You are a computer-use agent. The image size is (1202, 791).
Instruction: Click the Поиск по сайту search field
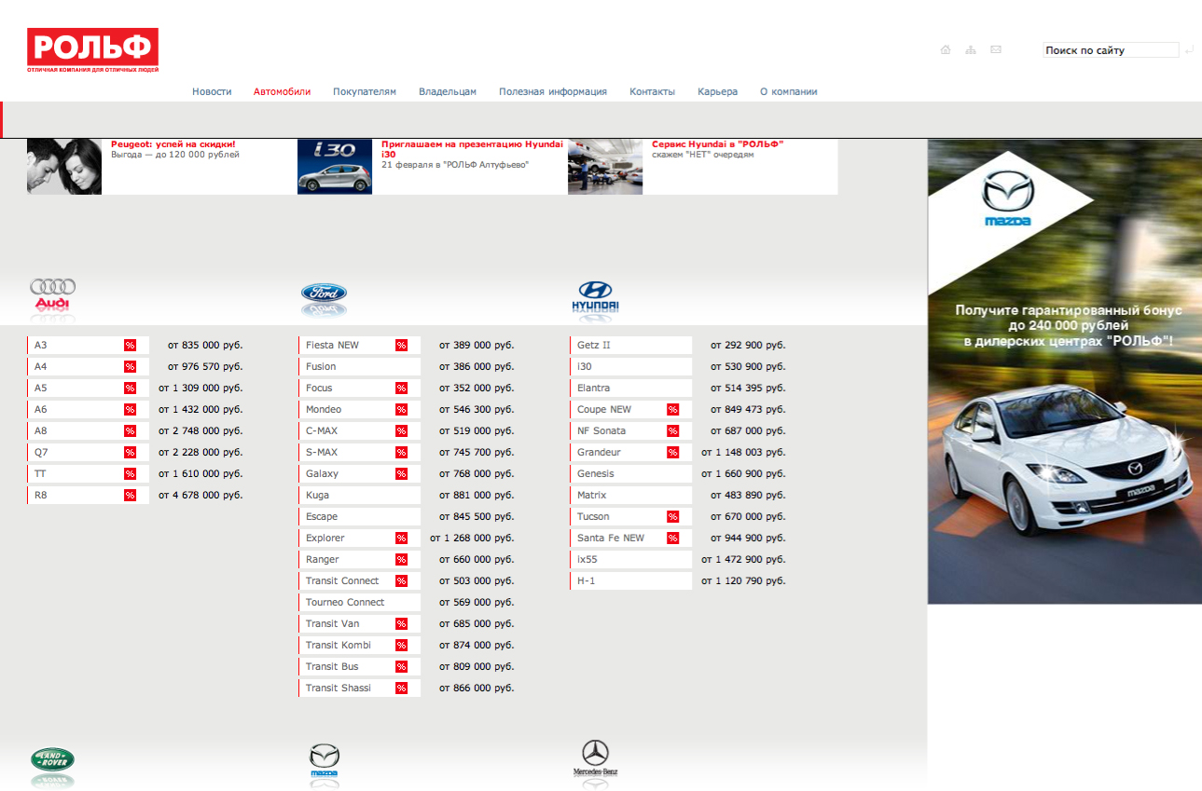1111,50
